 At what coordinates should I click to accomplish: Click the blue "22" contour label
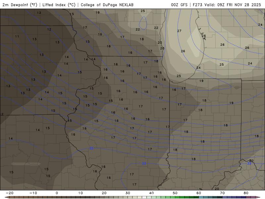[91, 148]
